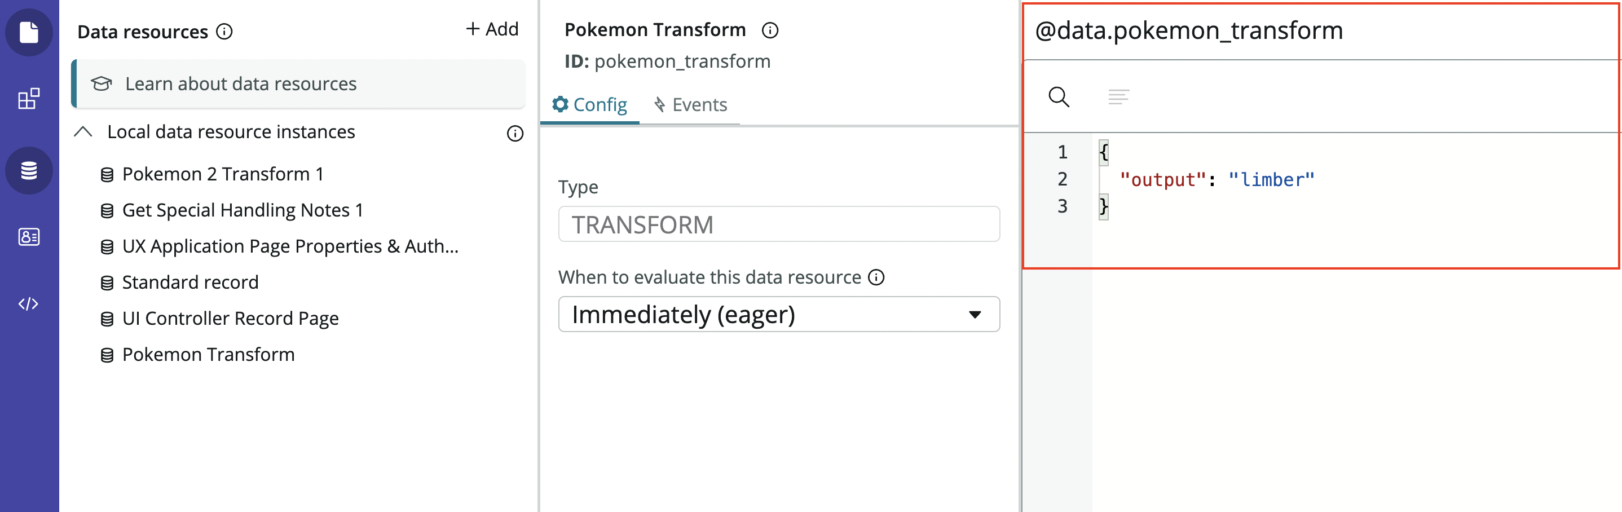Click the format lines icon in data viewer
This screenshot has width=1622, height=512.
[x=1118, y=97]
